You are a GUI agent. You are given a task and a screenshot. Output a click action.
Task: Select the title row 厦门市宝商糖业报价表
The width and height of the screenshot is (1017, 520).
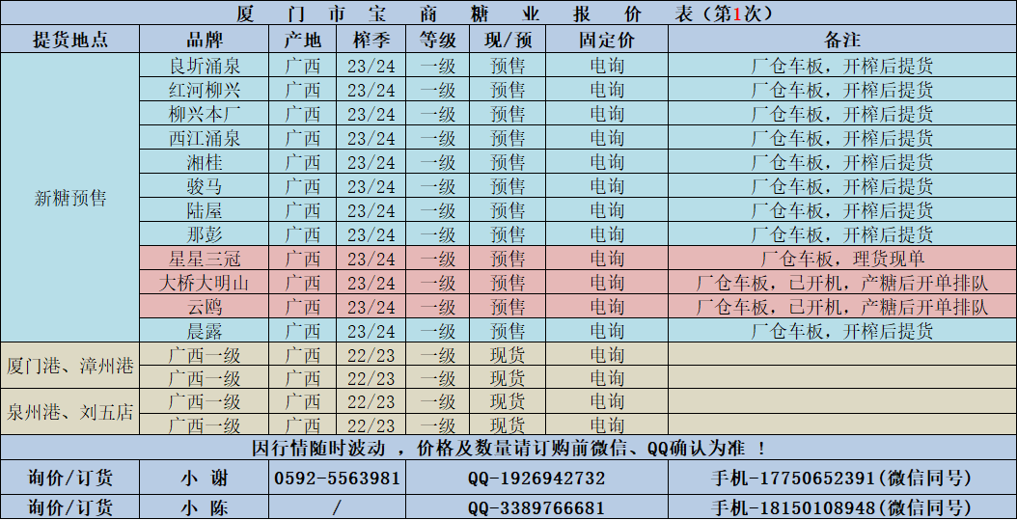click(x=508, y=14)
